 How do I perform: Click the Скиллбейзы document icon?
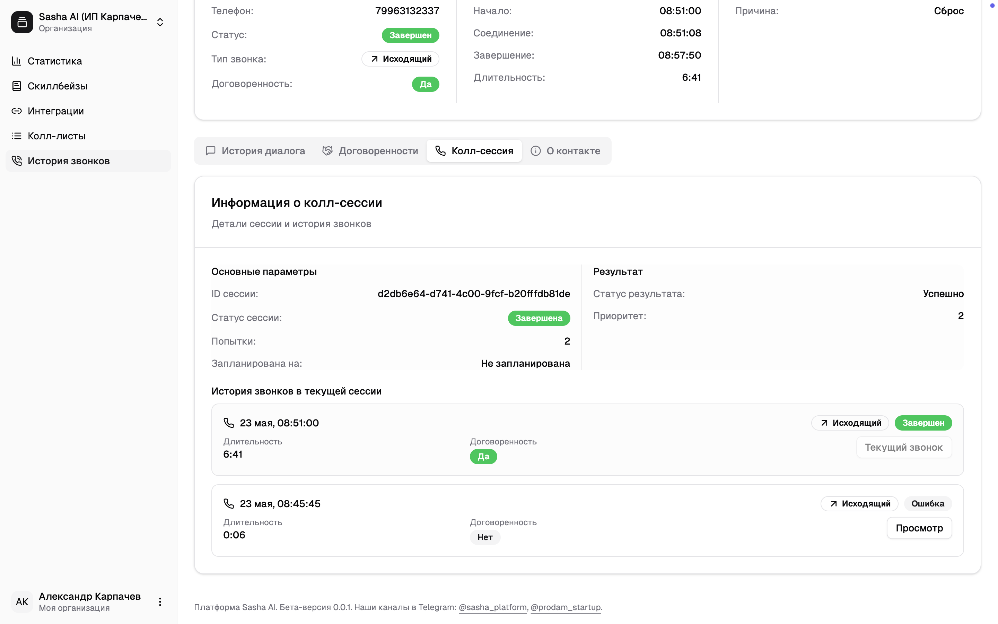pos(17,86)
